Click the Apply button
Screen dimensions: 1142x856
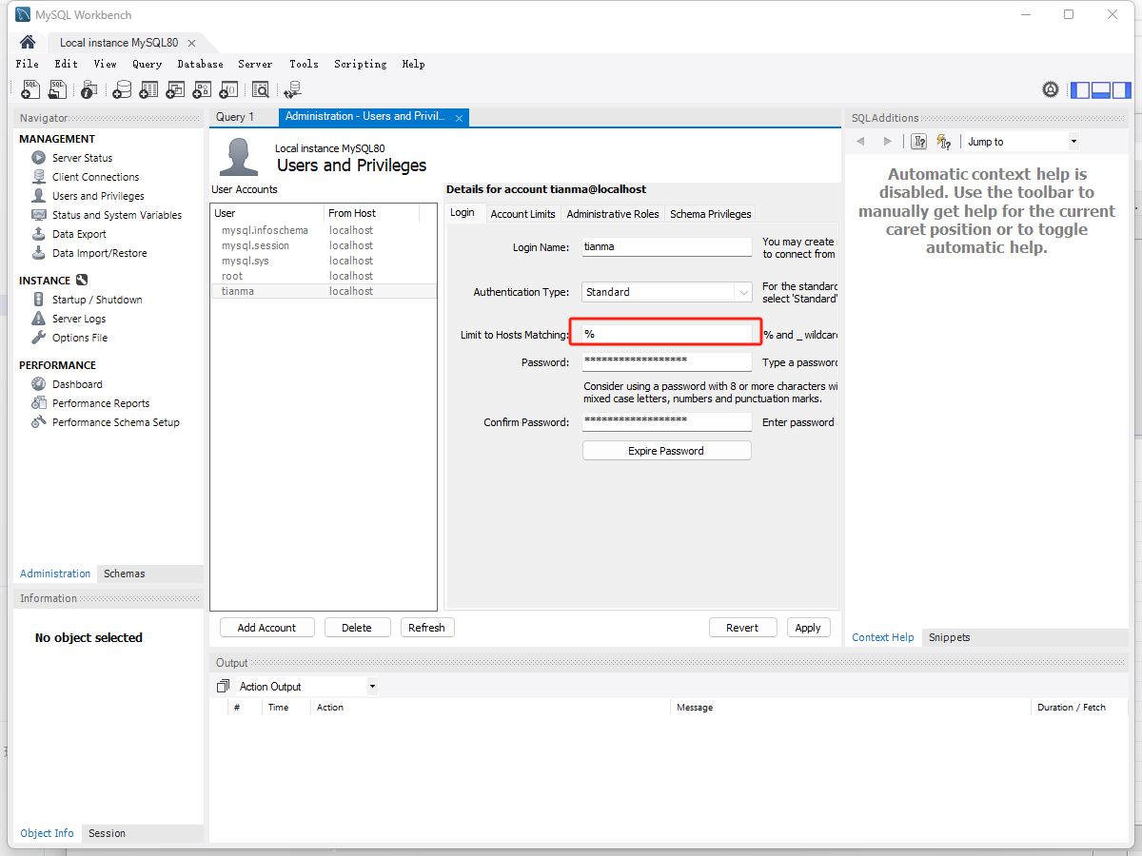pyautogui.click(x=808, y=628)
